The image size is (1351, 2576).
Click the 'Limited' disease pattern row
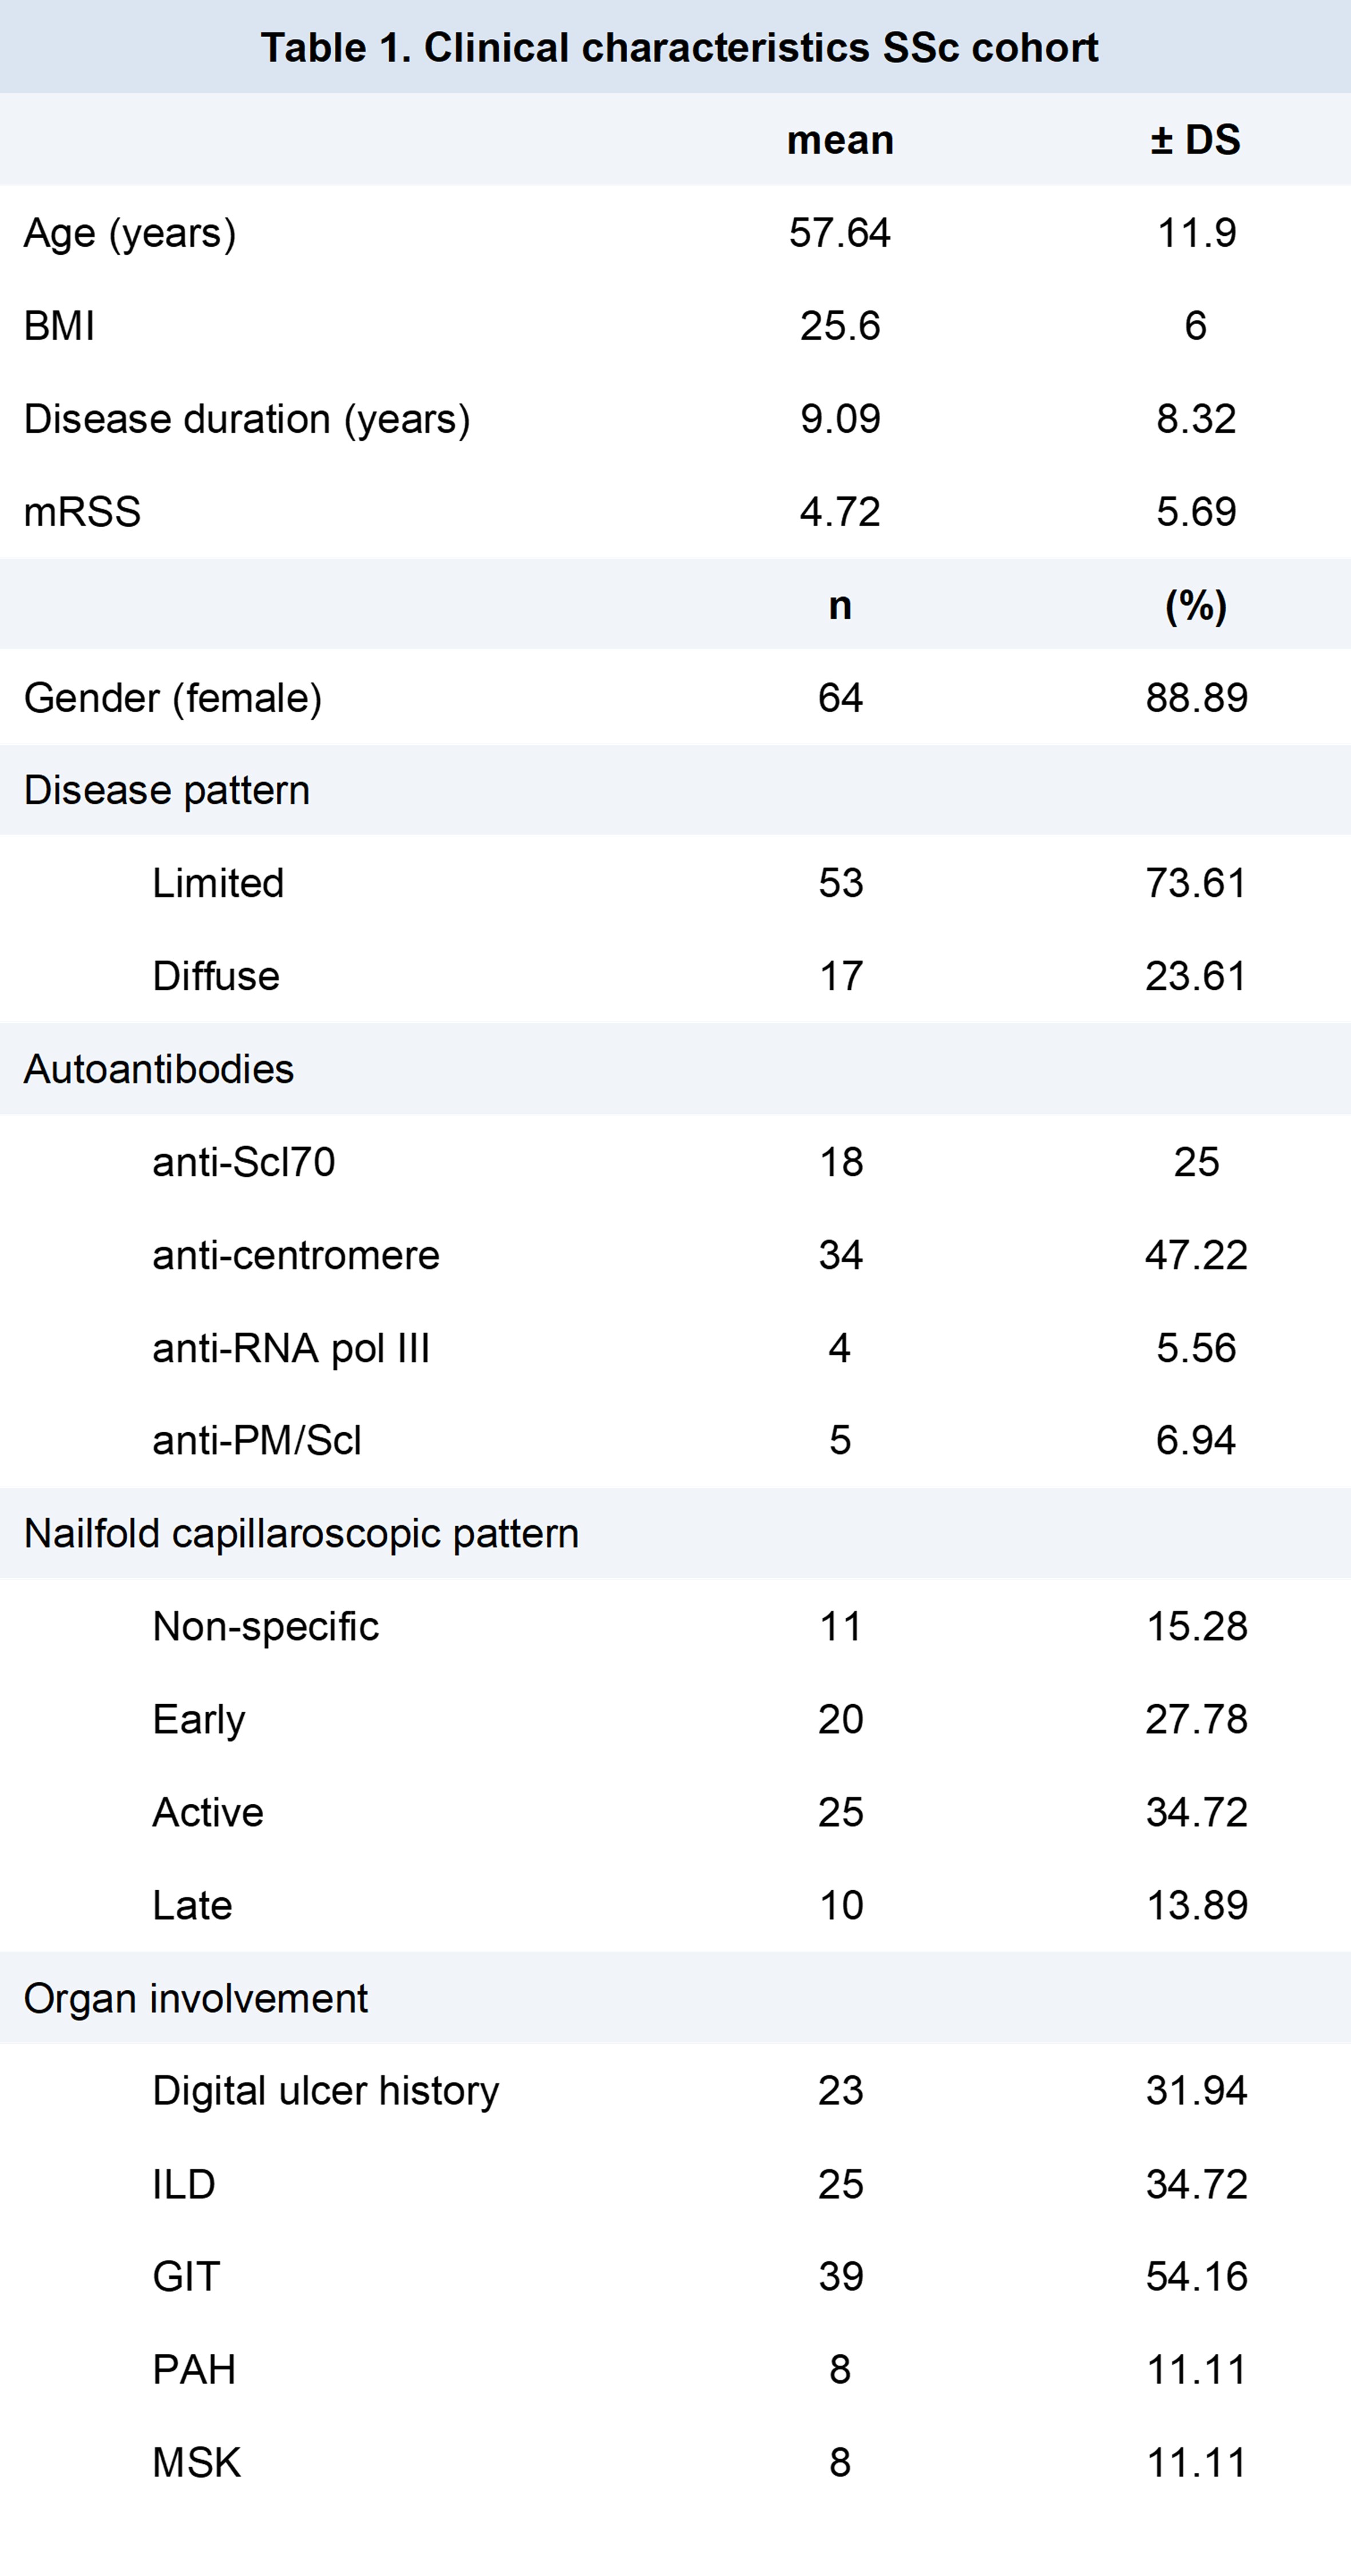point(218,883)
